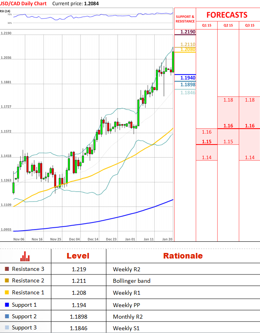Click the level value 1.211
Viewport: 260px width, 333px height.
pyautogui.click(x=79, y=281)
